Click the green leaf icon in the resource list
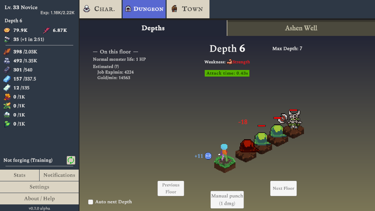This screenshot has height=211, width=375. [7, 124]
